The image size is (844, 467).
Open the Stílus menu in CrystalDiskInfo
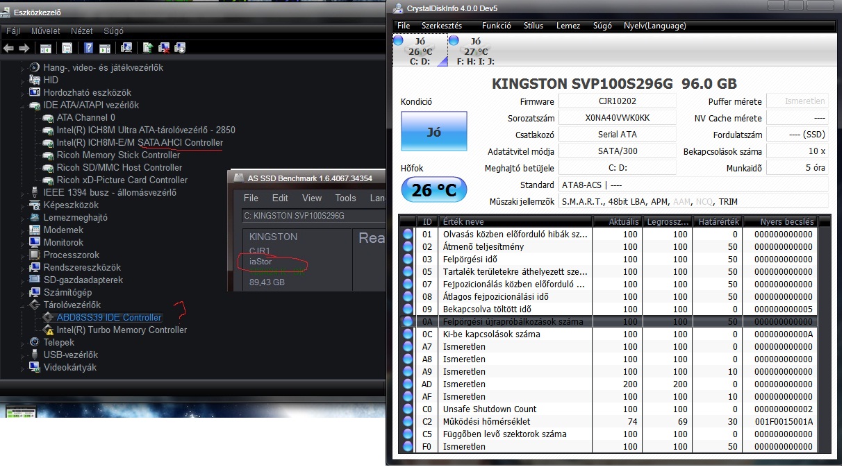coord(533,26)
